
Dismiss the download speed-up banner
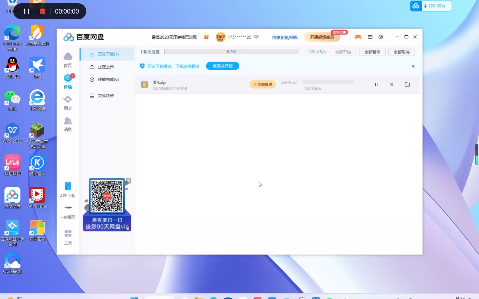[x=413, y=66]
